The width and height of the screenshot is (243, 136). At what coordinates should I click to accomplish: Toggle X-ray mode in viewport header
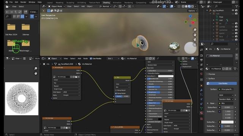(179, 6)
